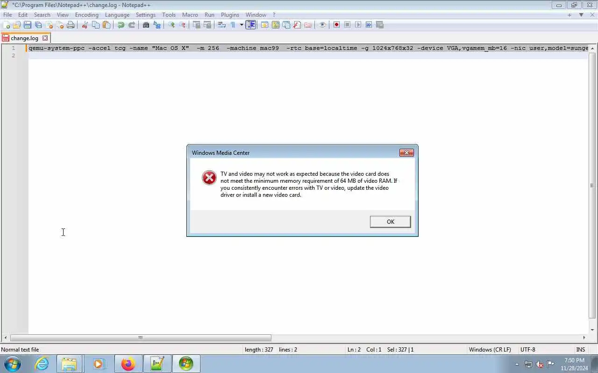Open the Windows Start button
The image size is (598, 373).
coord(12,364)
